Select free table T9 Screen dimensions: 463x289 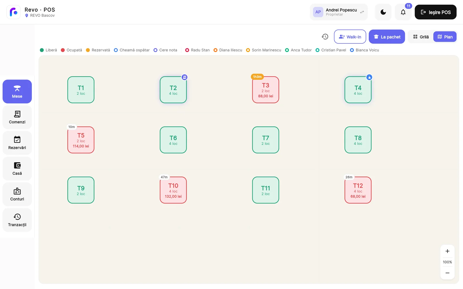pos(81,190)
